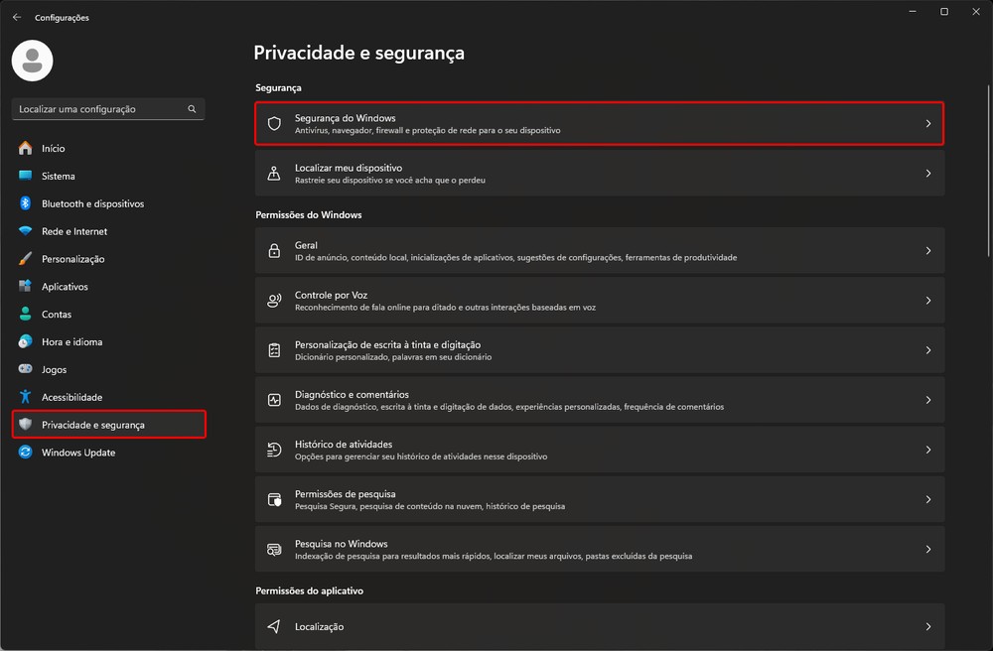This screenshot has height=651, width=993.
Task: Select Contas in the sidebar menu
Action: click(57, 315)
